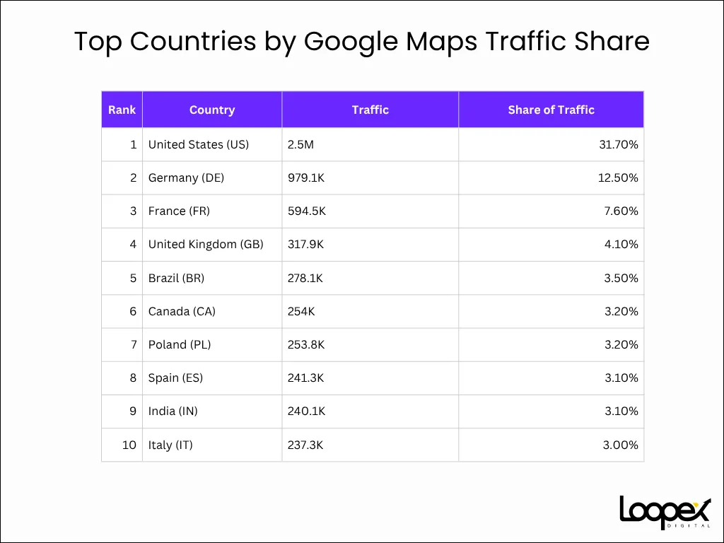Click rank number 1 in United States row
724x543 pixels.
coord(134,144)
